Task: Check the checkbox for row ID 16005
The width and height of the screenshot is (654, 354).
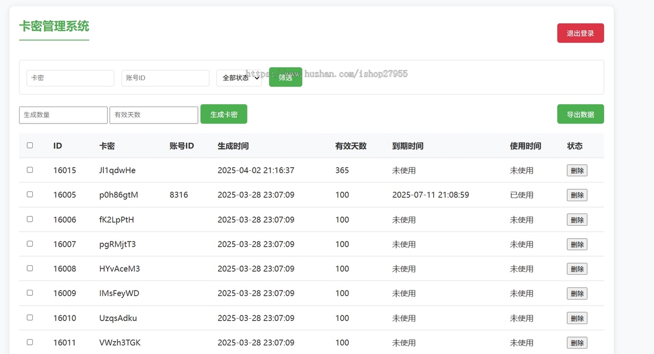Action: (30, 194)
